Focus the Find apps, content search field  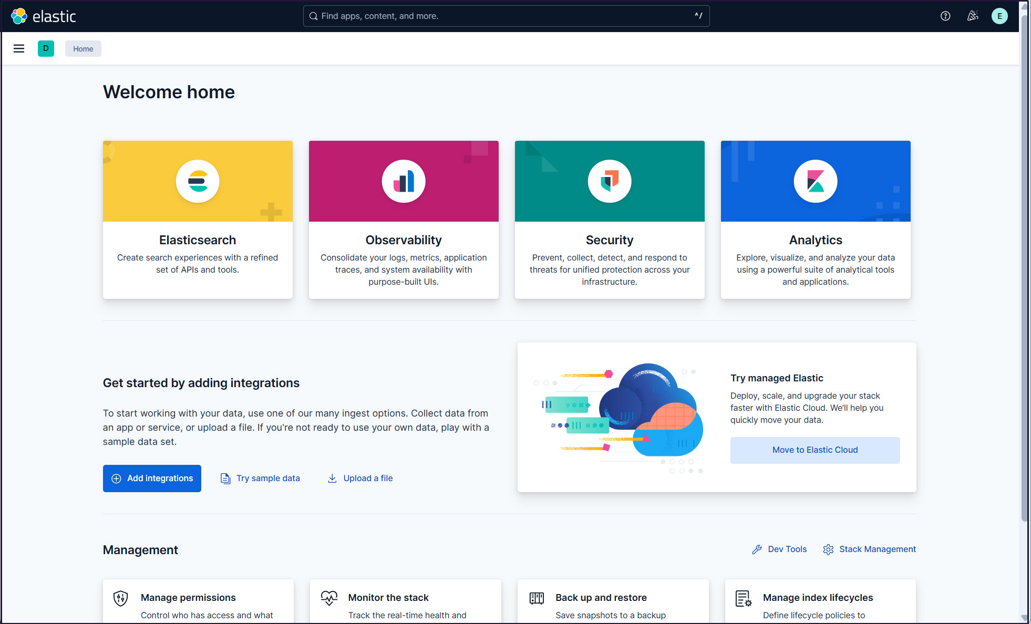[507, 16]
